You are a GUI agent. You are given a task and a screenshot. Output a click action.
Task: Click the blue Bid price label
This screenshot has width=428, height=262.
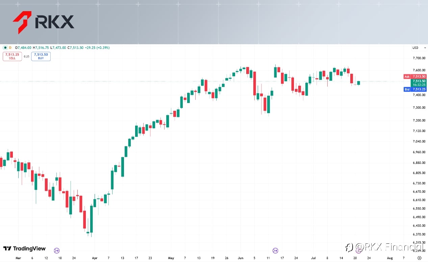[x=415, y=89]
